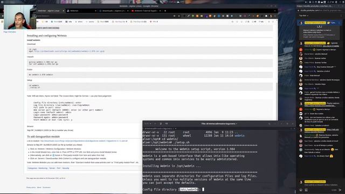This screenshot has width=345, height=194.
Task: Open the Monitoring category link
Action: point(43,168)
